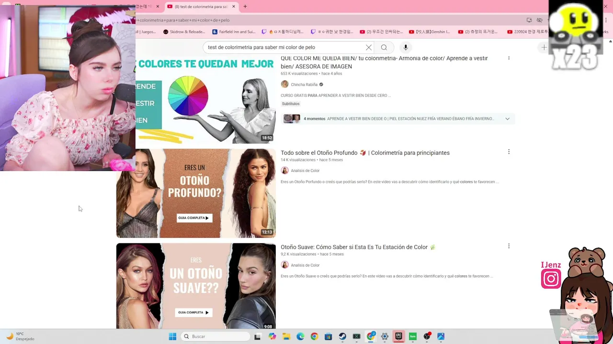Open Task View on the taskbar
The height and width of the screenshot is (344, 613).
pyautogui.click(x=257, y=336)
